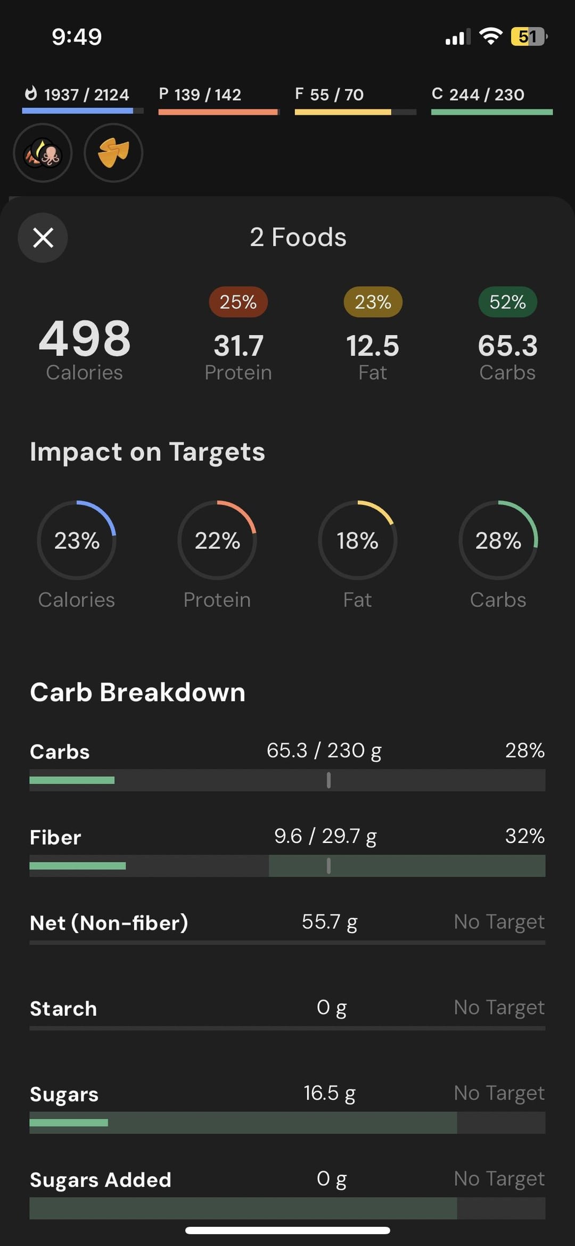Open the Net (Non-fiber) row
Image resolution: width=575 pixels, height=1246 pixels.
(x=287, y=925)
